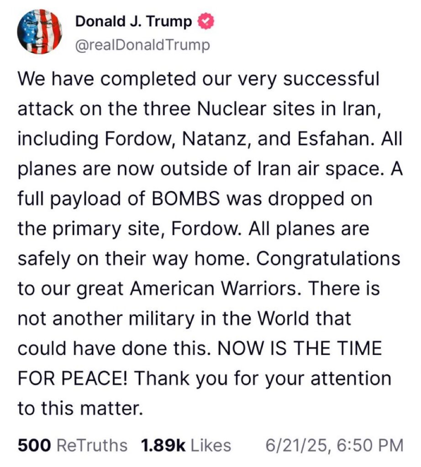Viewport: 421px width, 467px height.
Task: Click the closing line 'to this matter.'
Action: point(80,408)
